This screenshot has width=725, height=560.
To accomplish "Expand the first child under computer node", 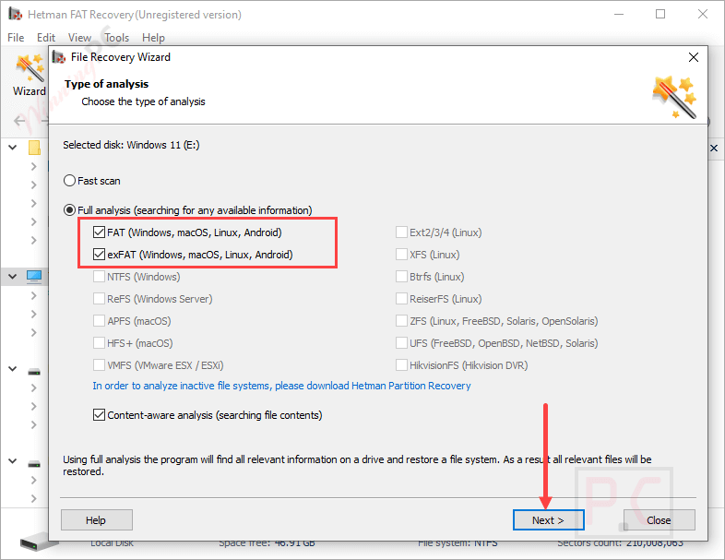I will pyautogui.click(x=33, y=295).
